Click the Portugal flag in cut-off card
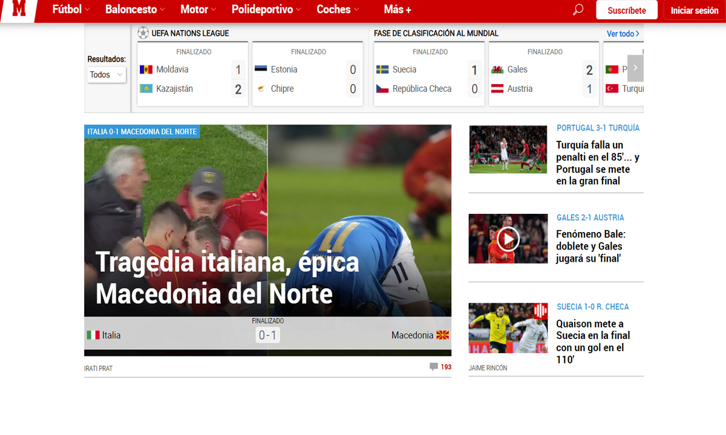This screenshot has height=435, width=726. [x=612, y=69]
